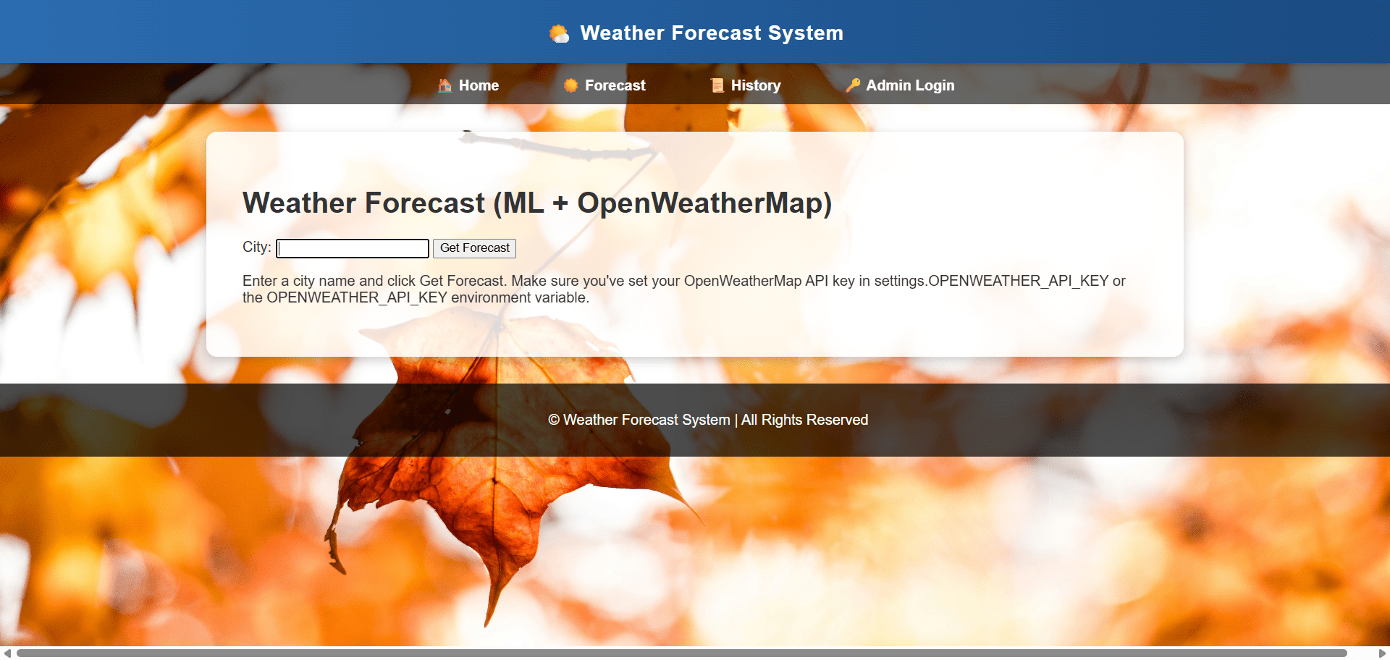Click the scroll icon beside History
This screenshot has width=1390, height=660.
pos(717,85)
